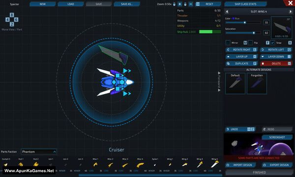
Task: Click IMPORT DESIGN button
Action: point(240,165)
